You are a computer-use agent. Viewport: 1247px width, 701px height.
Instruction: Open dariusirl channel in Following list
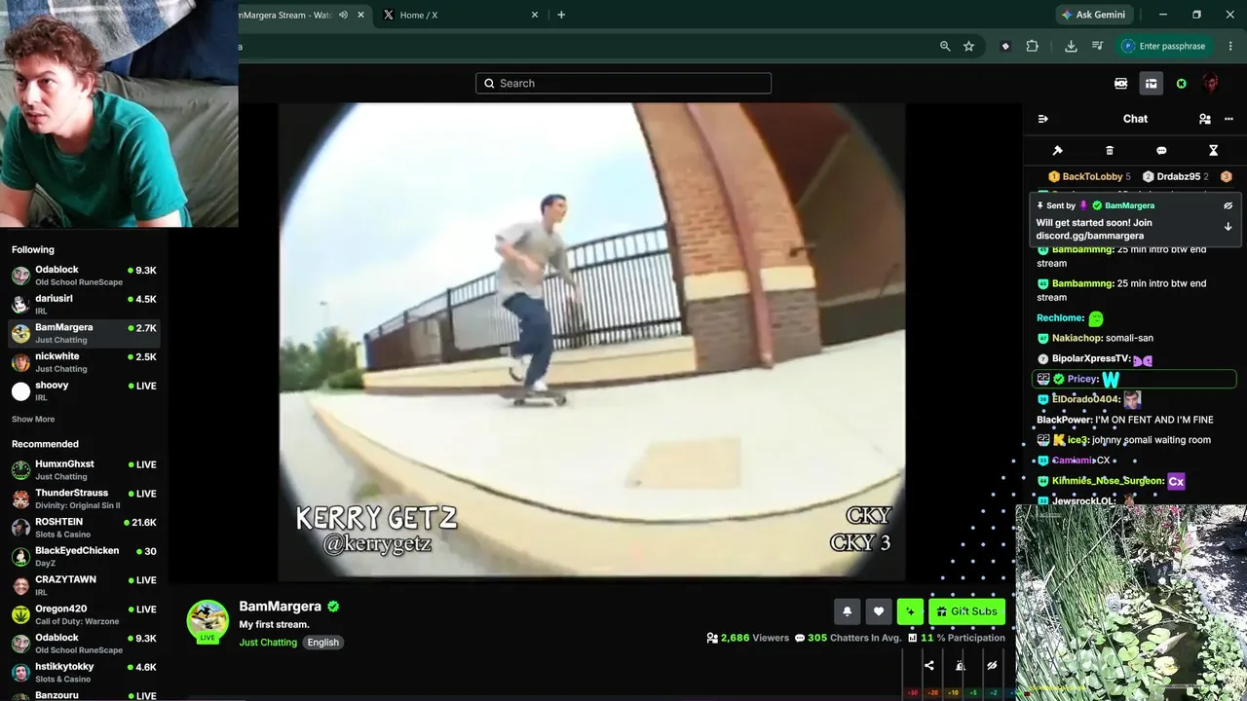(x=84, y=305)
